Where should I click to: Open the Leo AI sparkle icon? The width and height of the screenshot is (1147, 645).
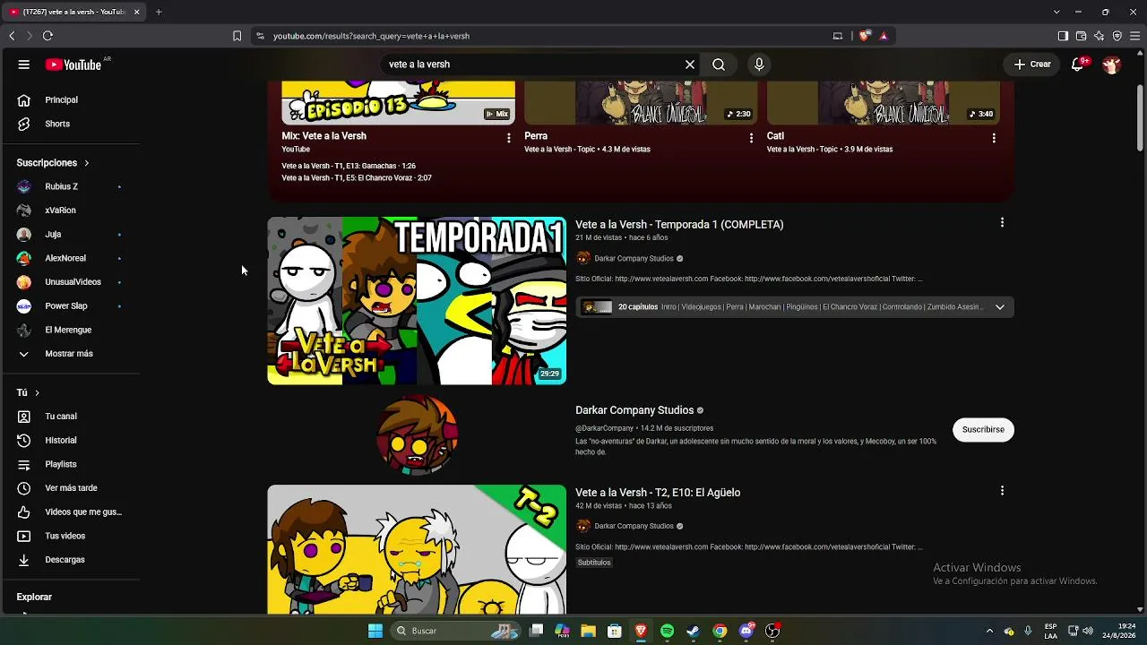point(1100,36)
